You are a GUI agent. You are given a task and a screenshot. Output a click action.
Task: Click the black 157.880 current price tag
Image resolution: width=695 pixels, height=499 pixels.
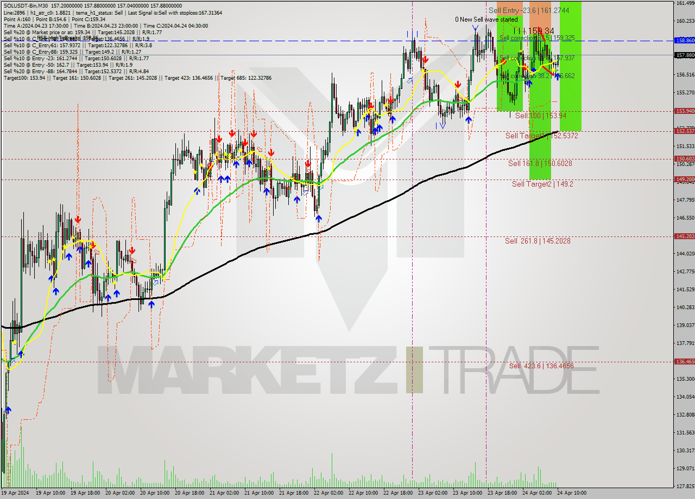coord(684,55)
